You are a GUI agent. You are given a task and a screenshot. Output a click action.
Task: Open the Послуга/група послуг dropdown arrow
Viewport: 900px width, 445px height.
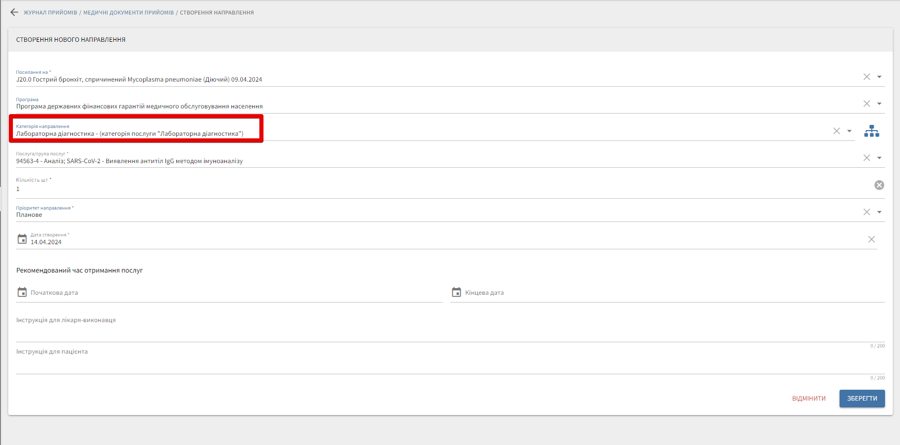coord(879,158)
